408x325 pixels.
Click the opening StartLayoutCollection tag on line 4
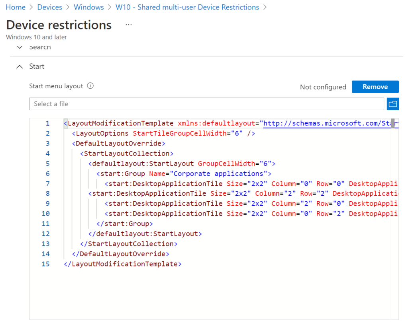(127, 154)
